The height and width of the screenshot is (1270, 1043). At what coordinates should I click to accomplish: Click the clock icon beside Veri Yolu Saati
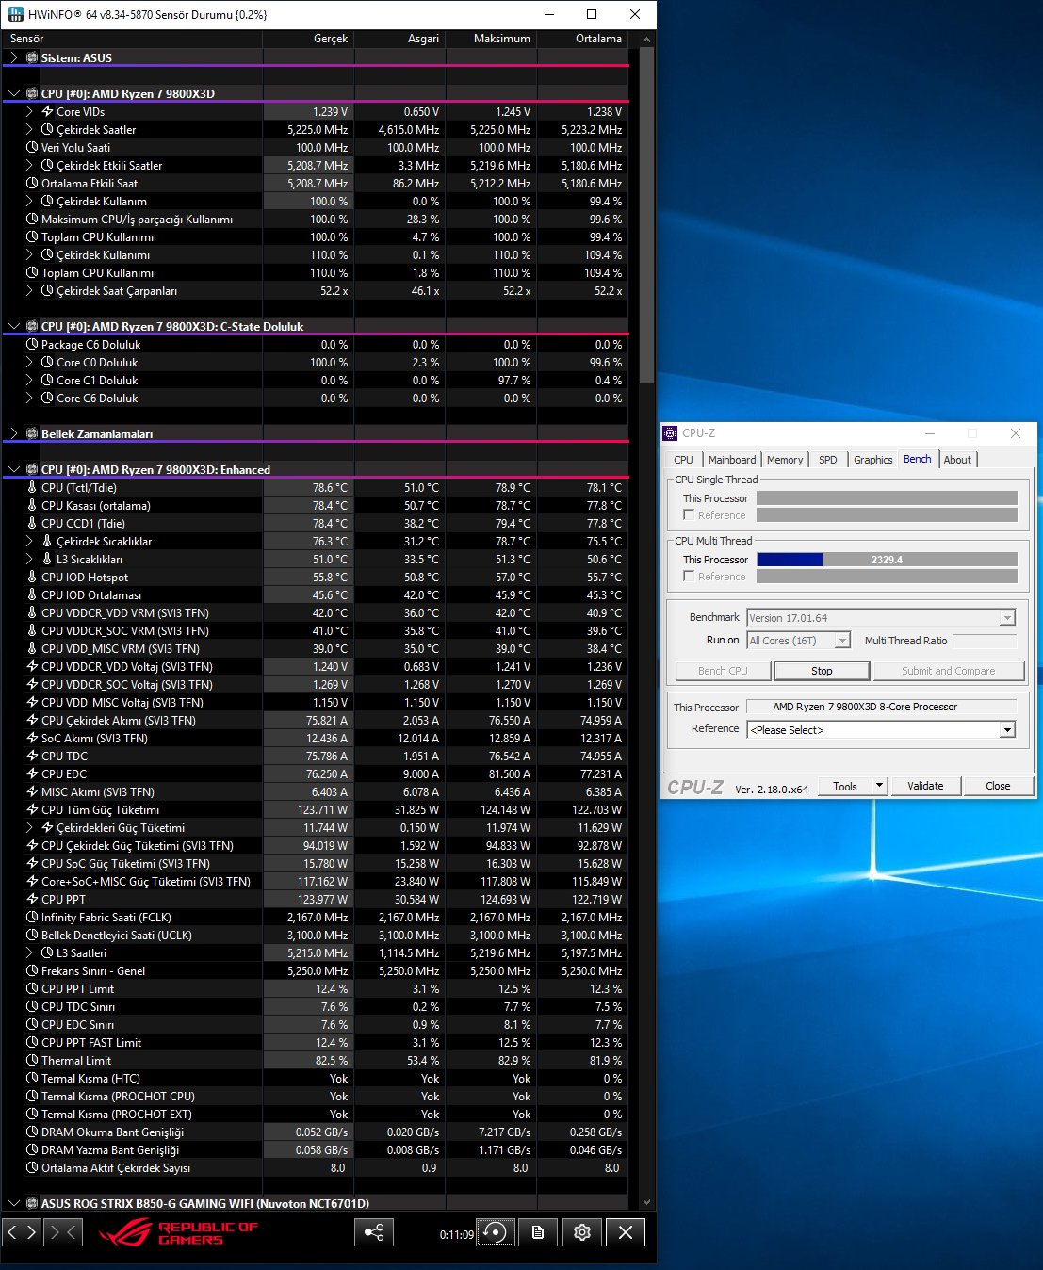coord(32,147)
